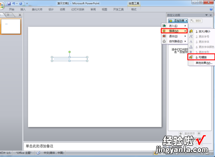Click the green rotation handle
The width and height of the screenshot is (215, 157).
click(70, 52)
